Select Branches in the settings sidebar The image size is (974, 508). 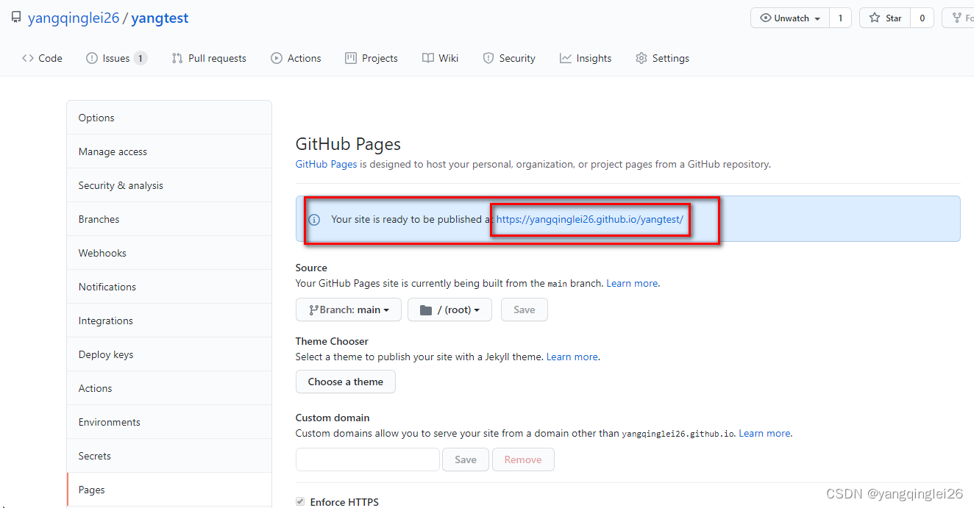click(169, 219)
